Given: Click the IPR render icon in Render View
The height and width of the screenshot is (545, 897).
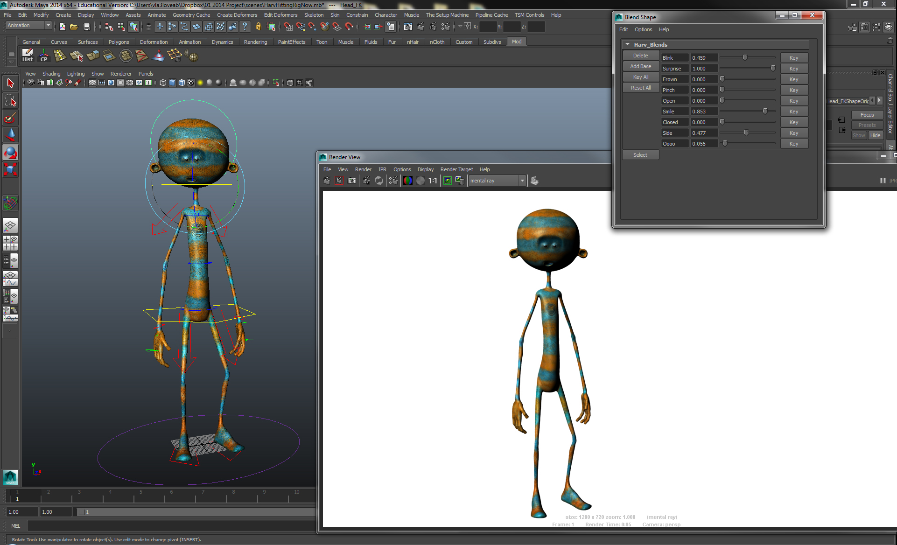Looking at the screenshot, I should [366, 181].
